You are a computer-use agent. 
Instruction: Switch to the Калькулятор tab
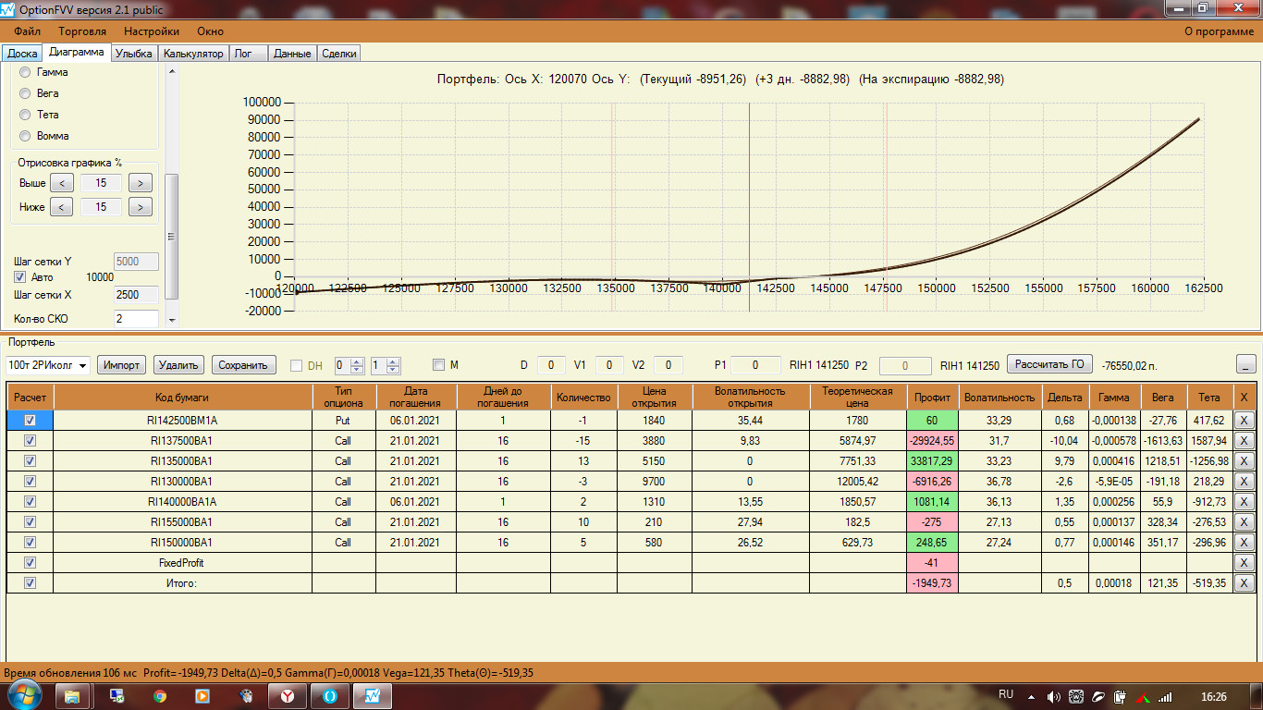[193, 54]
